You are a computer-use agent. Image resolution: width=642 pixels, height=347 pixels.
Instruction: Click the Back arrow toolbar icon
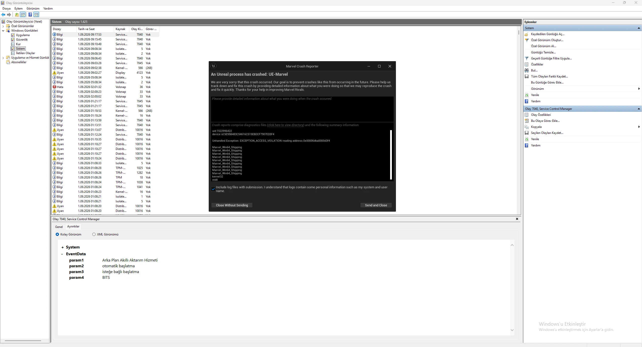[x=3, y=15]
